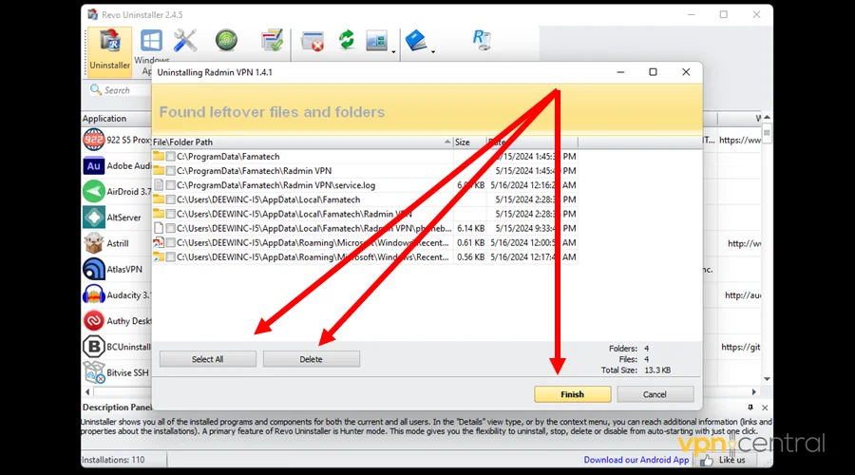The image size is (855, 475).
Task: Check the service.log file checkbox
Action: (x=171, y=185)
